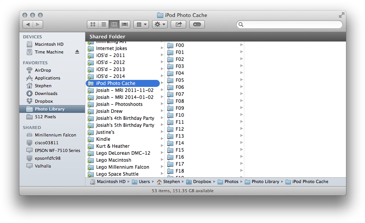Viewport: 365px width, 223px height.
Task: Select Lego DeLorean DMC-12 folder
Action: coord(123,153)
